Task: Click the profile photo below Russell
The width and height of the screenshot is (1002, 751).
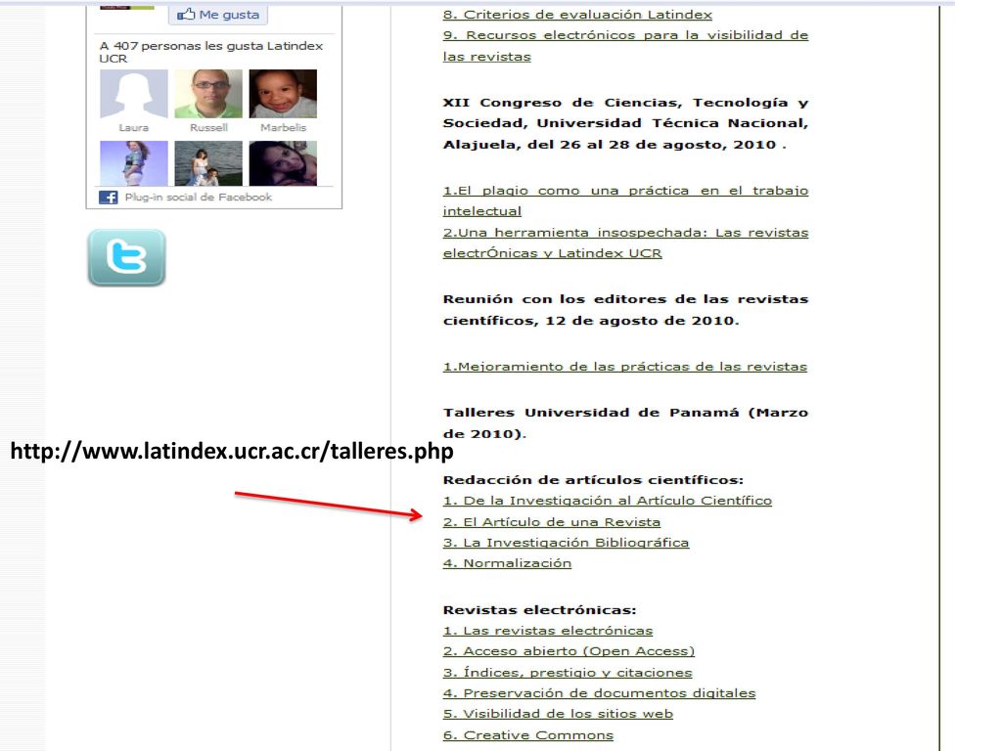Action: click(208, 163)
